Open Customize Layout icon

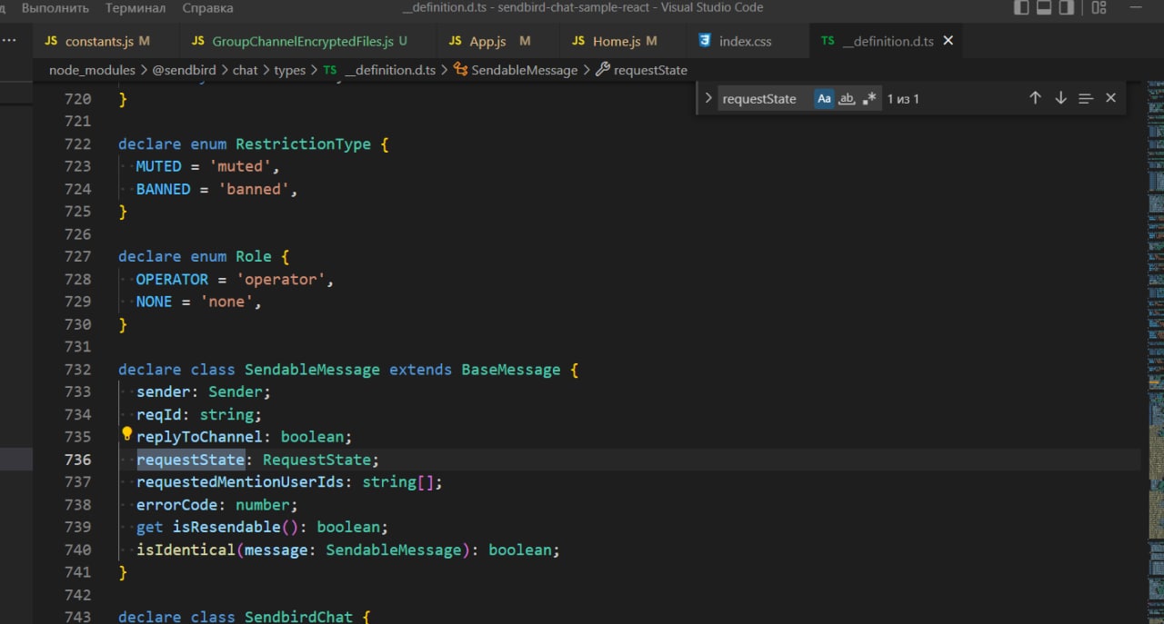click(1099, 8)
